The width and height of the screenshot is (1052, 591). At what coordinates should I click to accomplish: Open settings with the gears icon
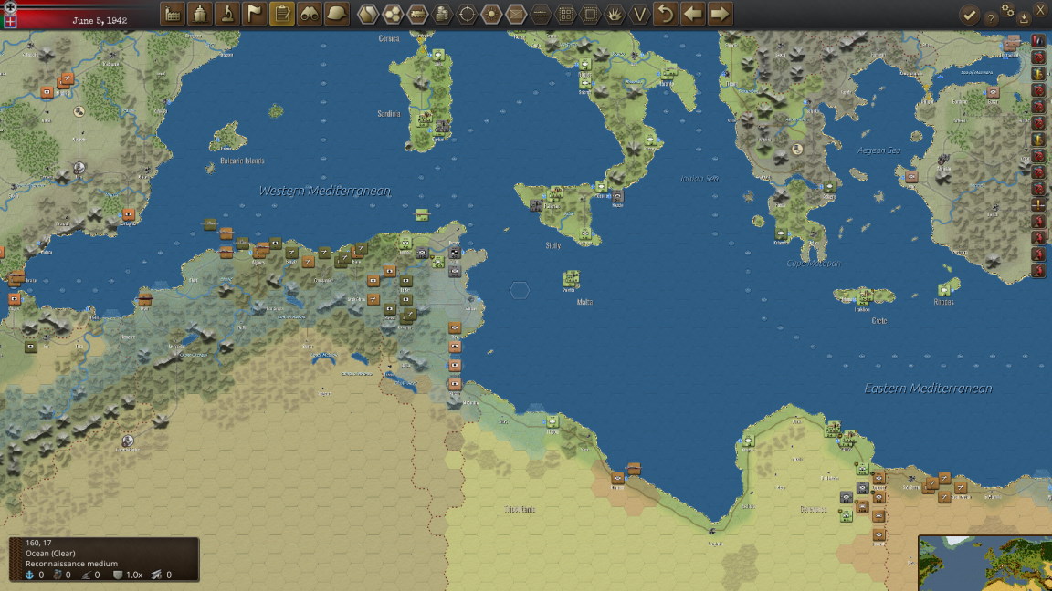click(x=1008, y=10)
